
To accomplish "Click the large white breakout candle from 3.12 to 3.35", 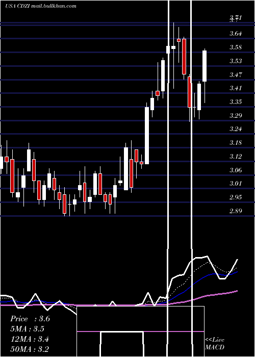I will coord(147,136).
